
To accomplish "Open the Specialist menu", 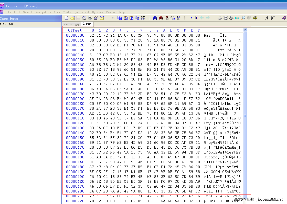I will click(81, 12).
